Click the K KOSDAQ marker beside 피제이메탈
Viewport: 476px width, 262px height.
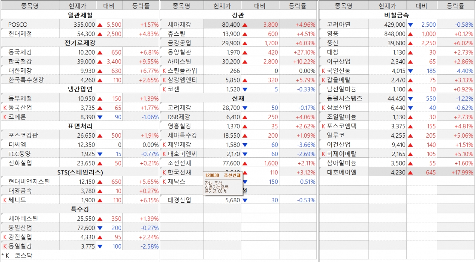[324, 154]
